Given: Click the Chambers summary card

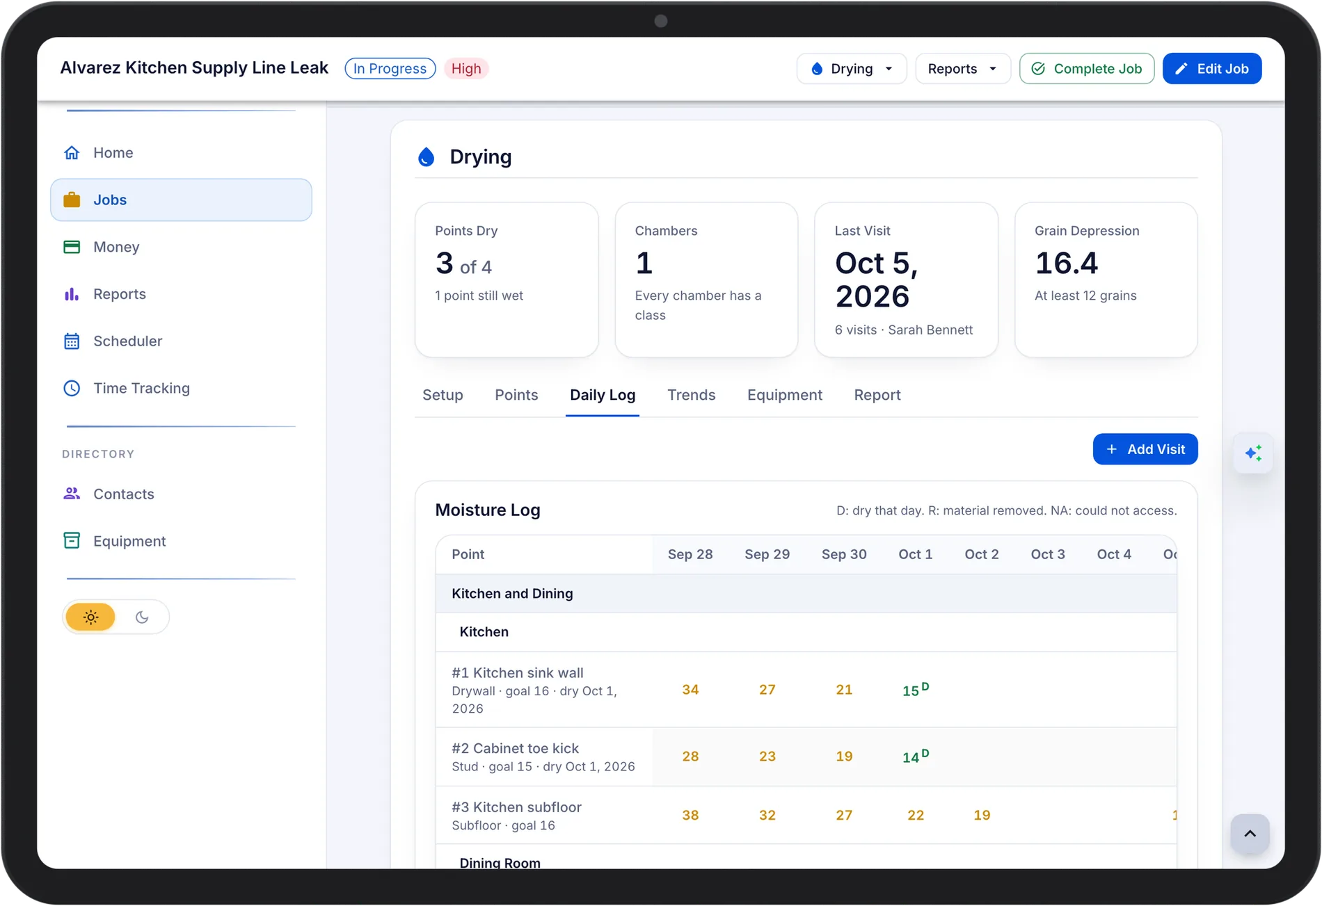Looking at the screenshot, I should (x=706, y=280).
